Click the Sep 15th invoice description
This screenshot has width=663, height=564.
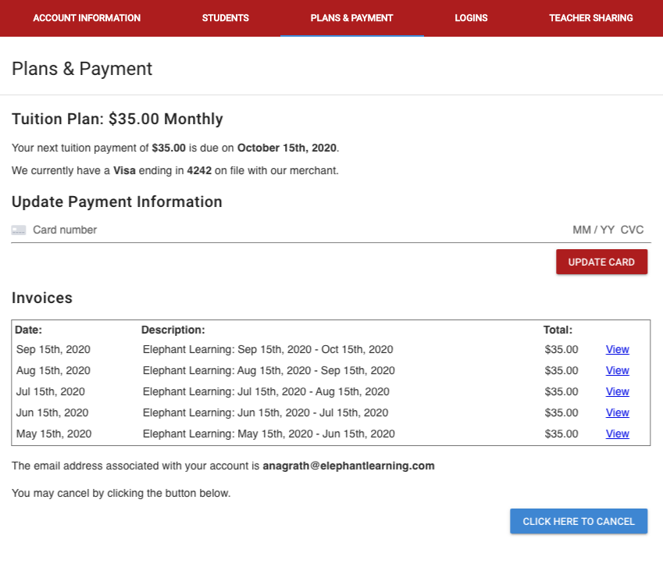click(268, 349)
